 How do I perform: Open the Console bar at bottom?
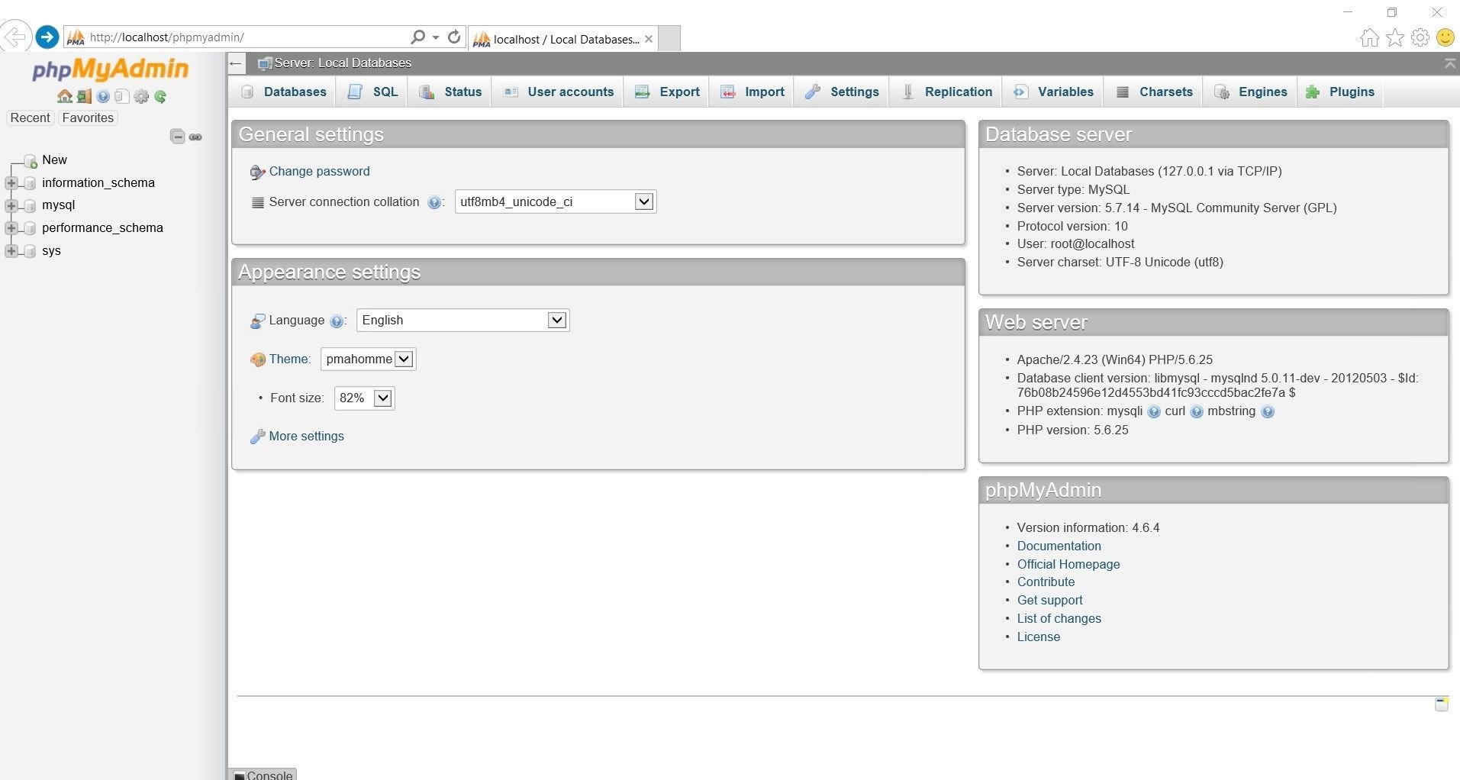pyautogui.click(x=263, y=774)
